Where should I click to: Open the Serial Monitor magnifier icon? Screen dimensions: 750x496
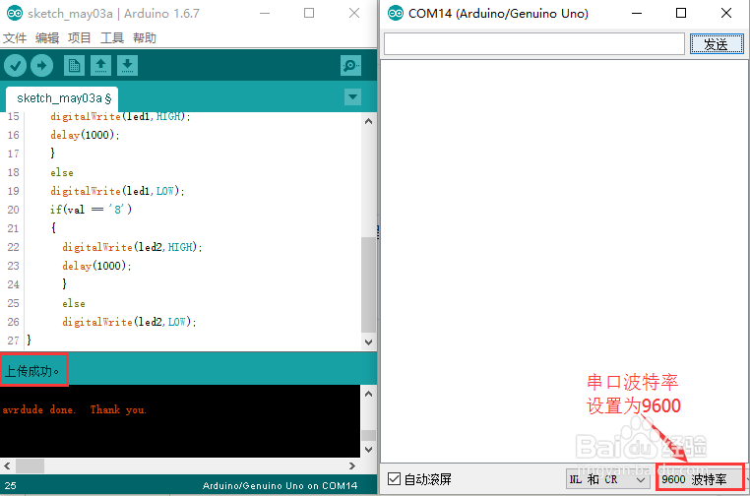click(350, 66)
